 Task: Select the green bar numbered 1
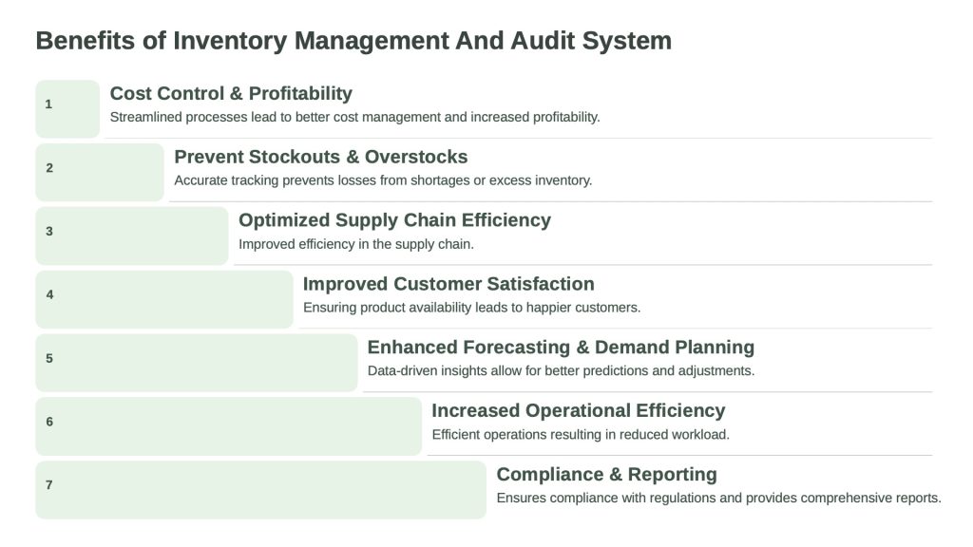67,108
